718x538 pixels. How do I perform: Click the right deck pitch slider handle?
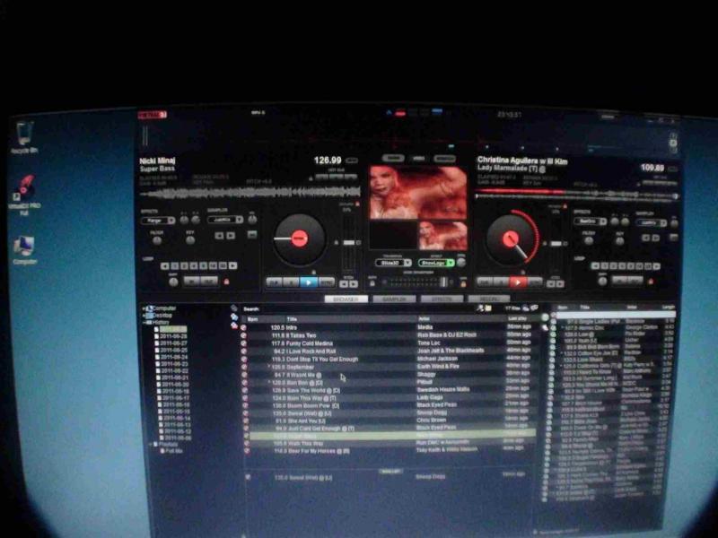(556, 243)
